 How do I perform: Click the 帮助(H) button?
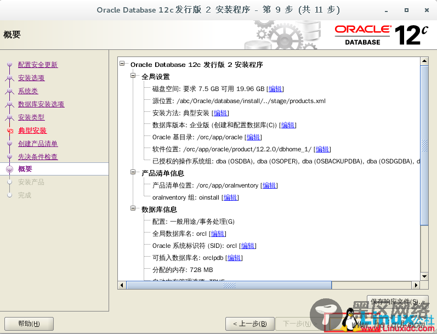(x=29, y=324)
